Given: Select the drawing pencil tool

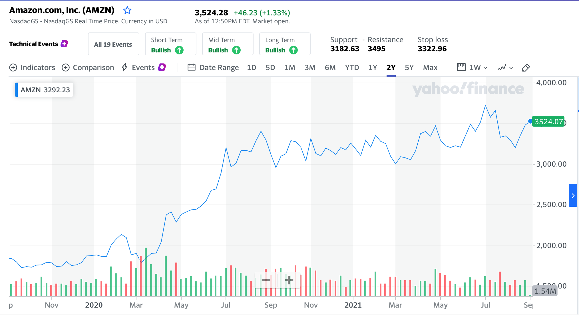Looking at the screenshot, I should tap(526, 67).
